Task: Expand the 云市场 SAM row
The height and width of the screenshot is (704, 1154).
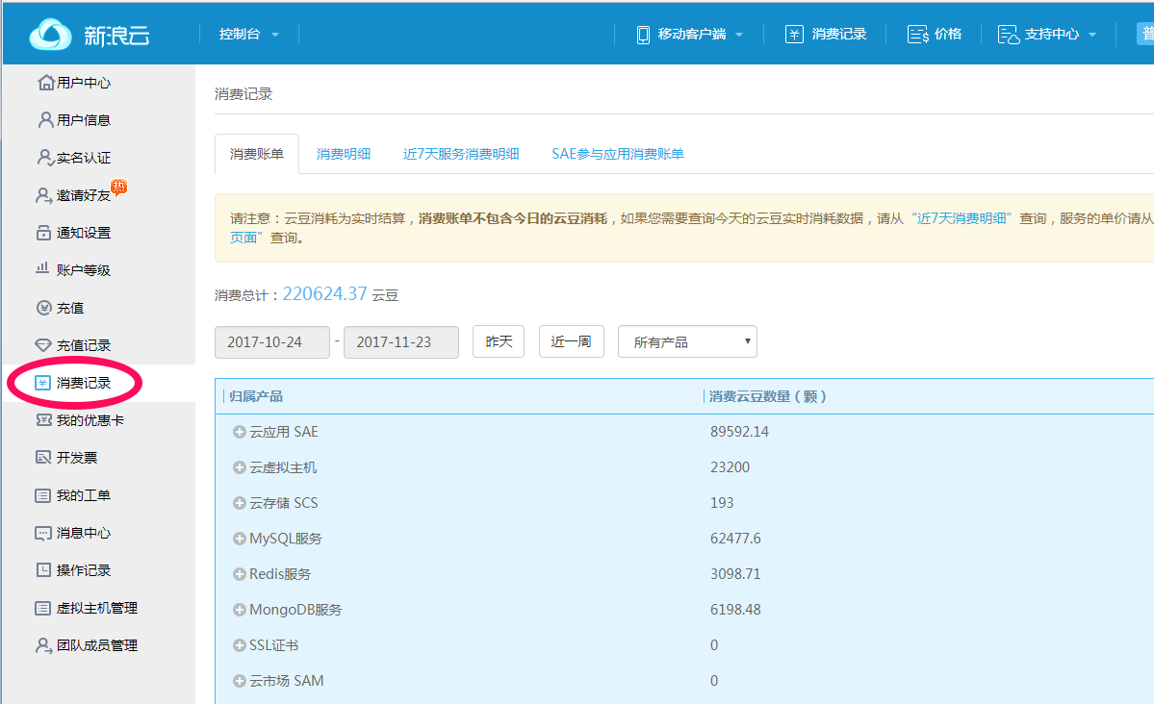Action: [240, 681]
